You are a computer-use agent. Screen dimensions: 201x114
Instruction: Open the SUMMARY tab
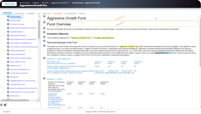tap(31, 13)
